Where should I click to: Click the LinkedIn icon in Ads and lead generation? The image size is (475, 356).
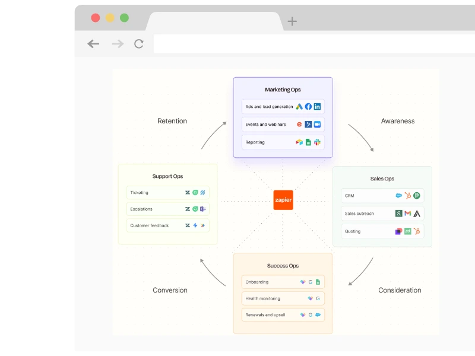click(317, 107)
